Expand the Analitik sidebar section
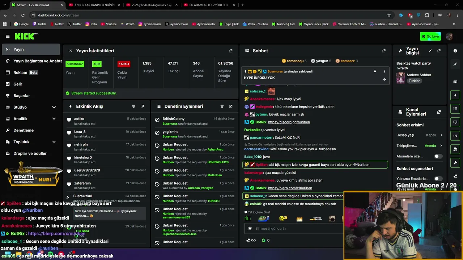This screenshot has width=463, height=260. point(54,119)
